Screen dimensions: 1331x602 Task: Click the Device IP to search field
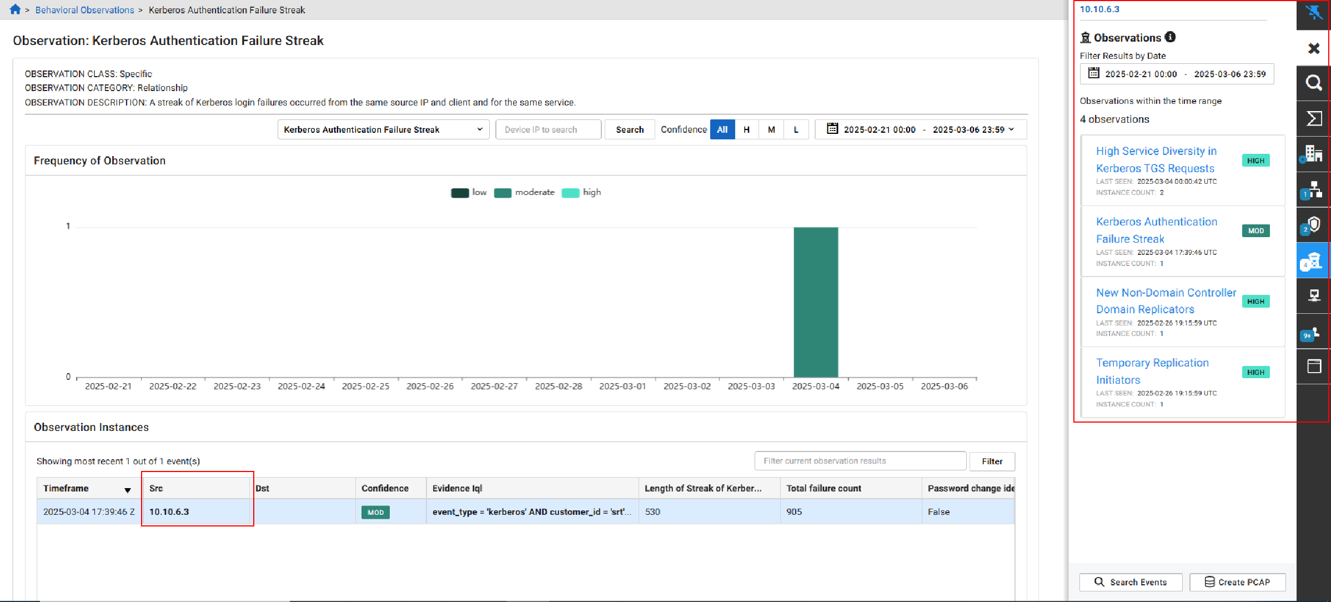(548, 129)
